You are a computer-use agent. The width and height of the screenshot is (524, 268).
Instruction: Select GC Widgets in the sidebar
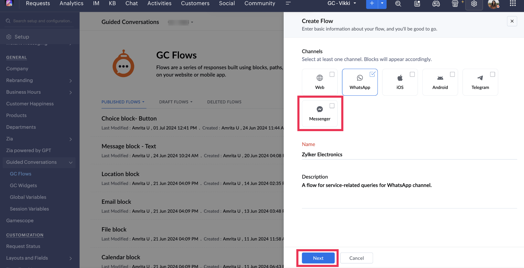pyautogui.click(x=24, y=185)
